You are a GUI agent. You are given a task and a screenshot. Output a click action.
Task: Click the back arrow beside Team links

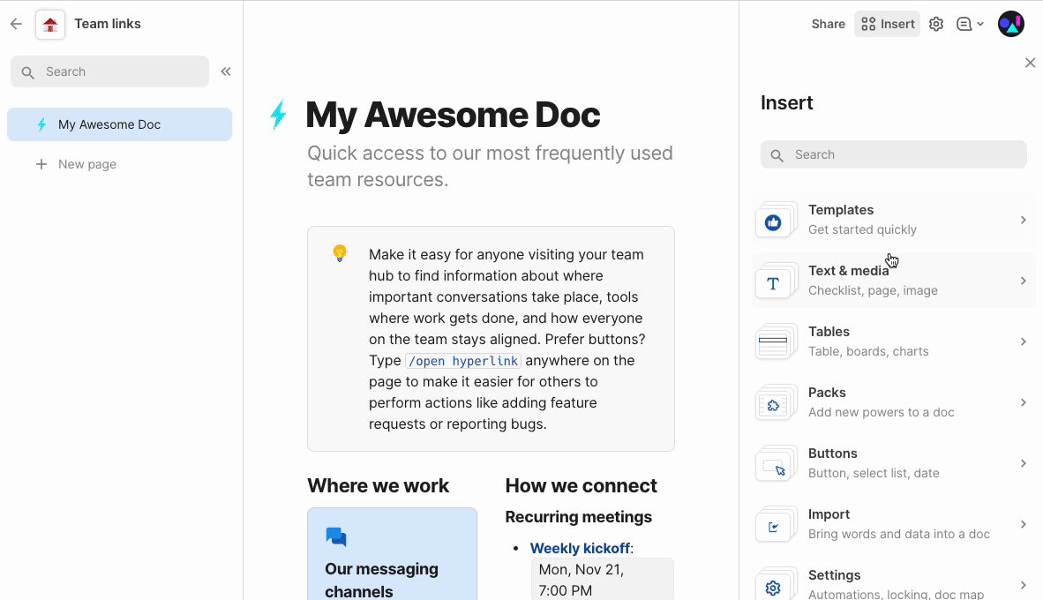pyautogui.click(x=16, y=24)
